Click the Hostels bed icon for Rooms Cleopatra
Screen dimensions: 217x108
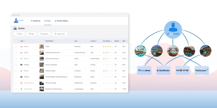(x=21, y=65)
